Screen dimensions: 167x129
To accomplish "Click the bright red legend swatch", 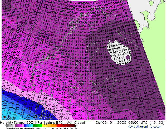I will [58, 126].
